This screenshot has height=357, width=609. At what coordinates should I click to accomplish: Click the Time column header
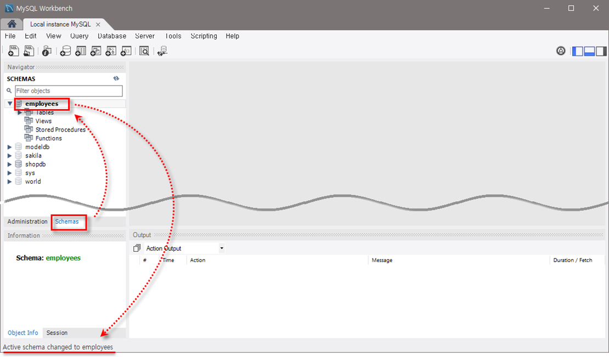168,260
